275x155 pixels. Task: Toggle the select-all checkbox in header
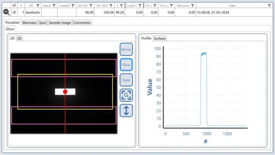pos(14,6)
